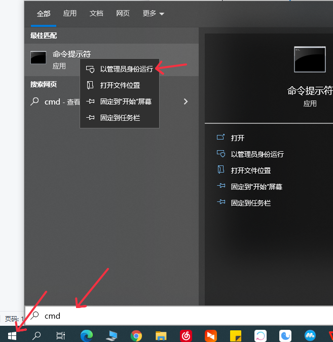Click 固定到"开始"屏幕 in the right panel
The width and height of the screenshot is (333, 342).
[256, 187]
